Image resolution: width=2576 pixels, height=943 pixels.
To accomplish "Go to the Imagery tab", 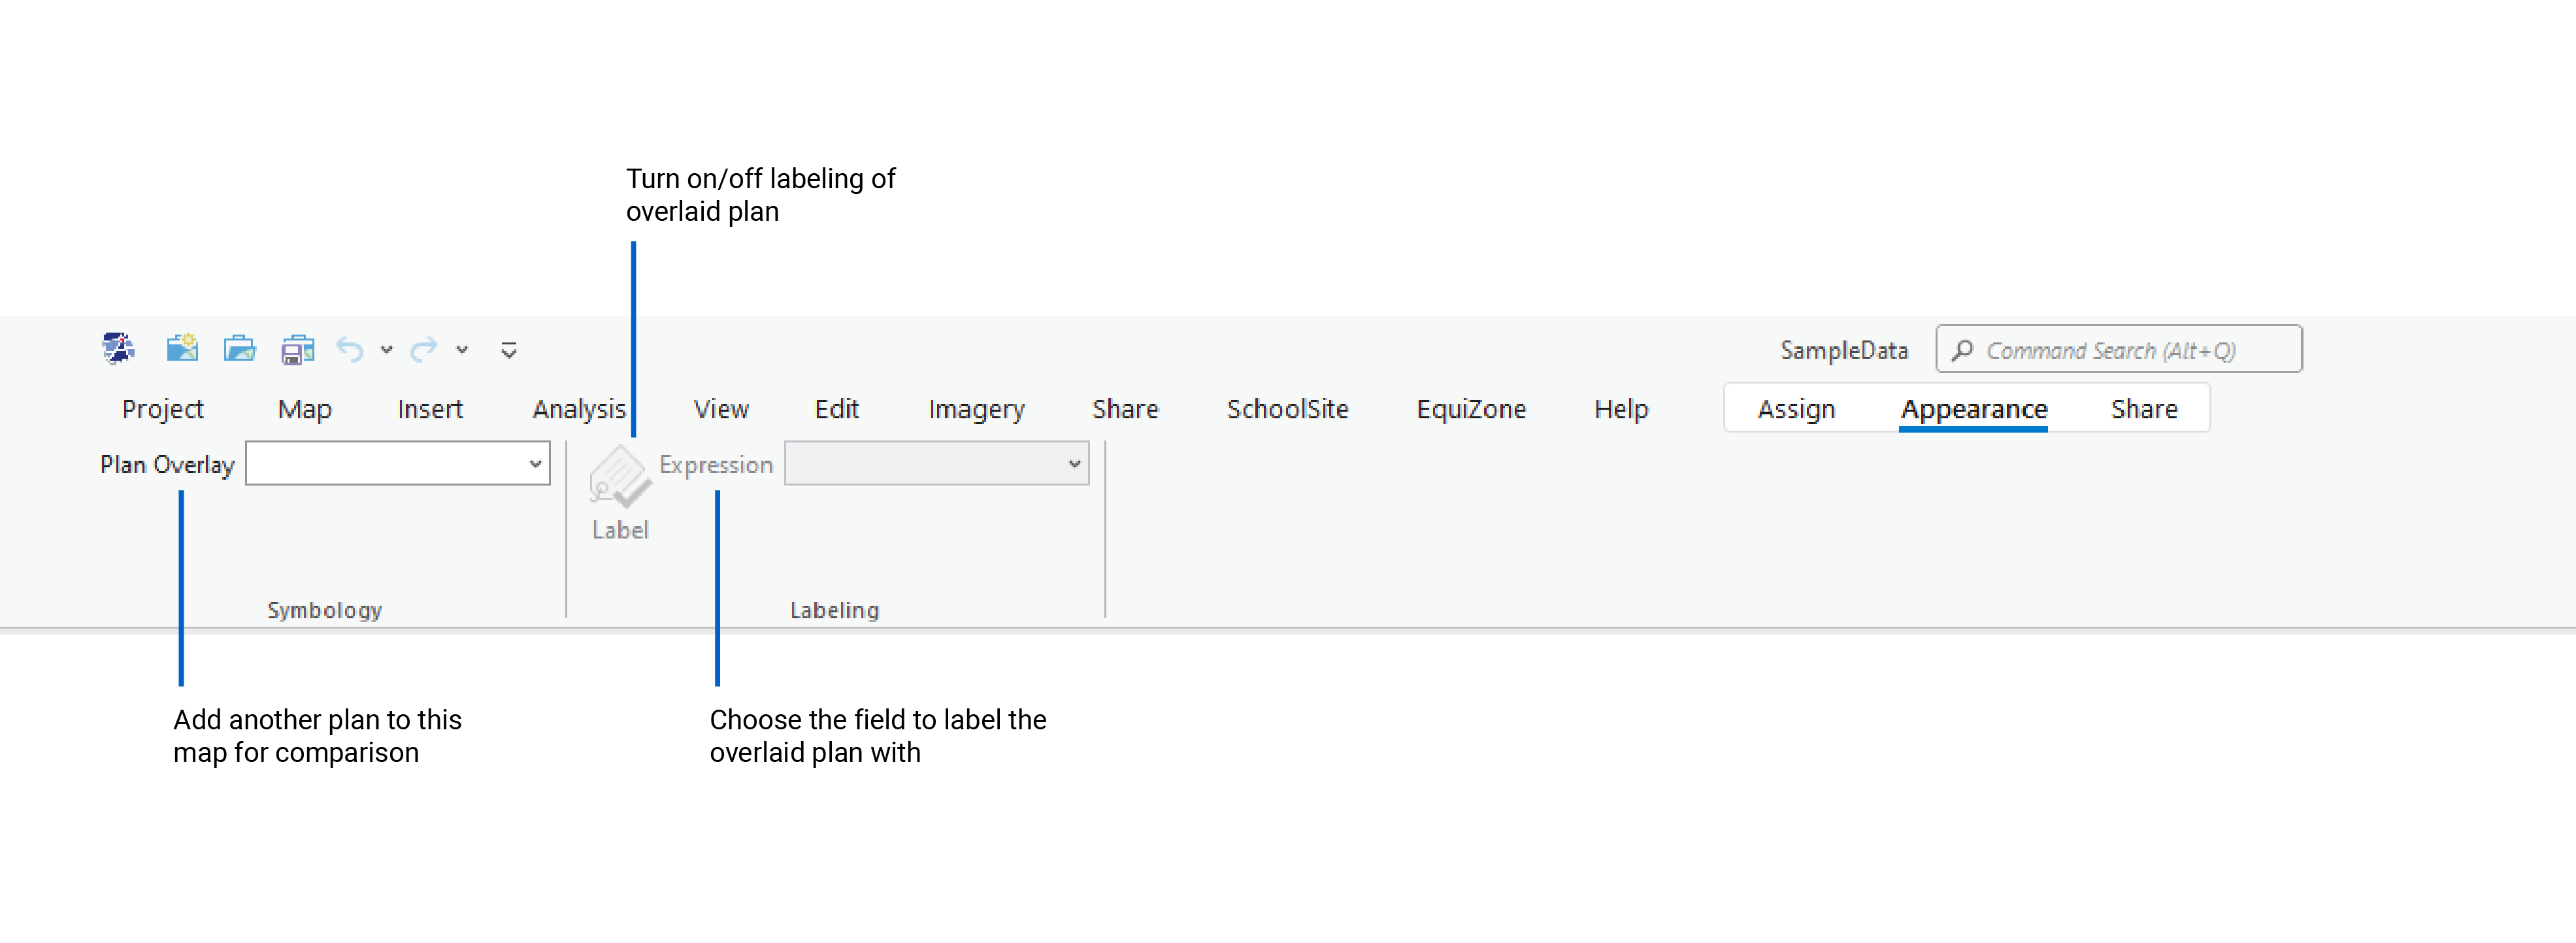I will point(976,409).
